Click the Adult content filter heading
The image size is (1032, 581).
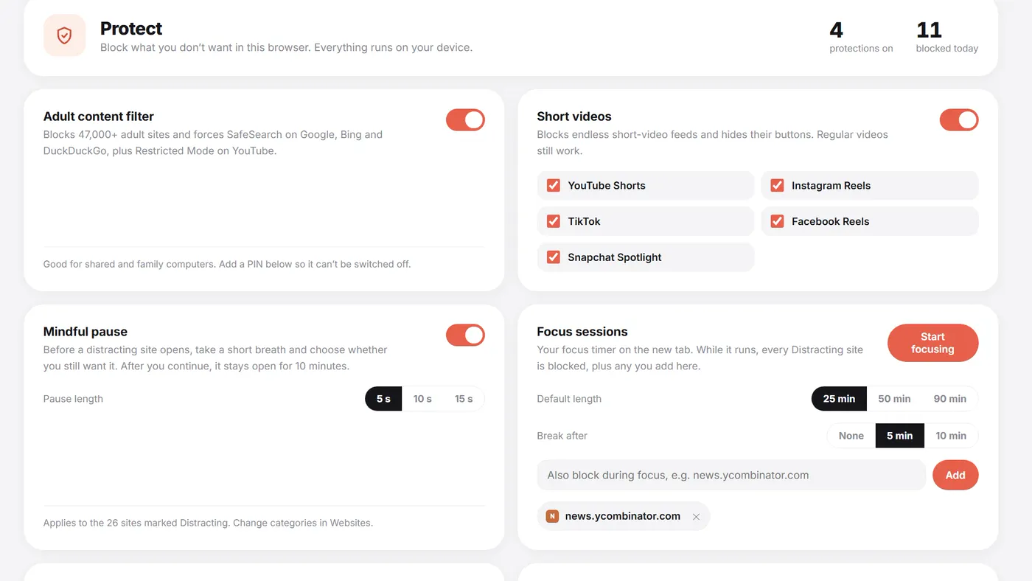99,116
